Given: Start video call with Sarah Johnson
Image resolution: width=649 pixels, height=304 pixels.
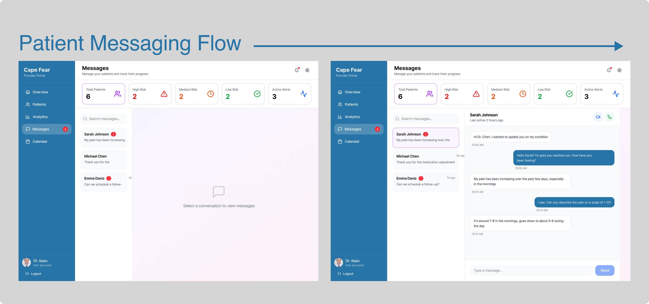Looking at the screenshot, I should 598,117.
